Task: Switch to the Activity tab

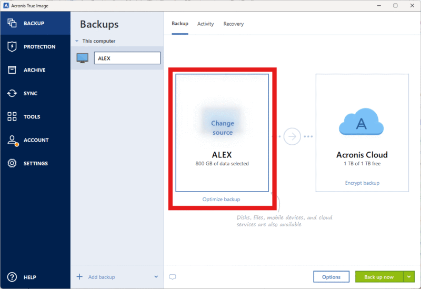Action: click(x=205, y=24)
